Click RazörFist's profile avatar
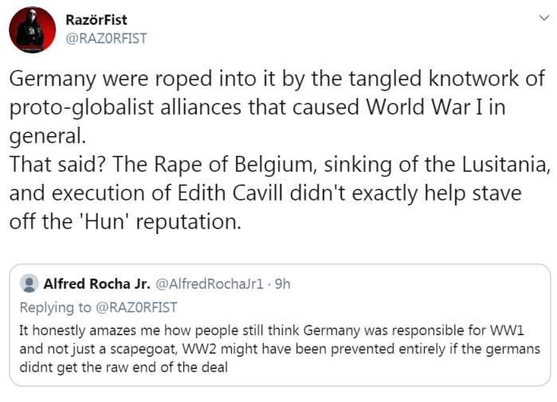 tap(31, 33)
